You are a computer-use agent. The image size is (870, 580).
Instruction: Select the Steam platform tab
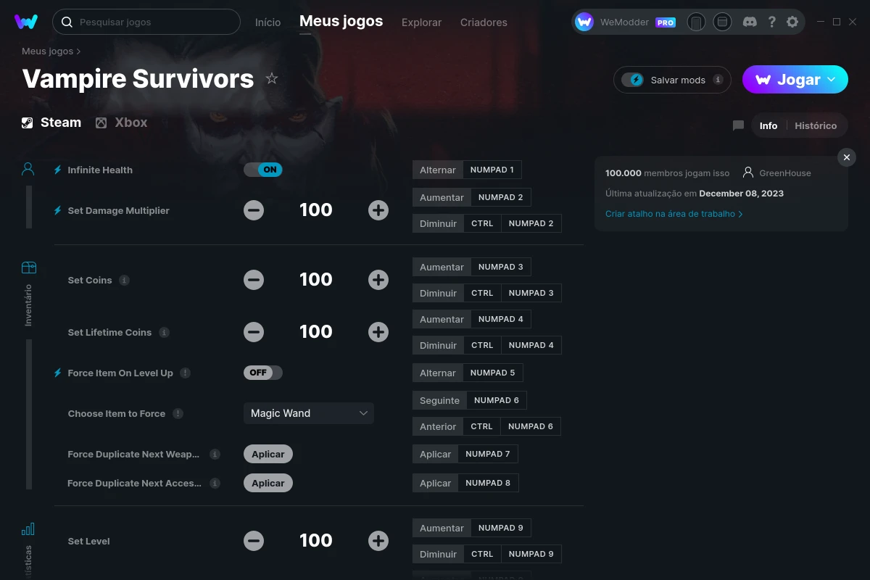click(x=51, y=123)
